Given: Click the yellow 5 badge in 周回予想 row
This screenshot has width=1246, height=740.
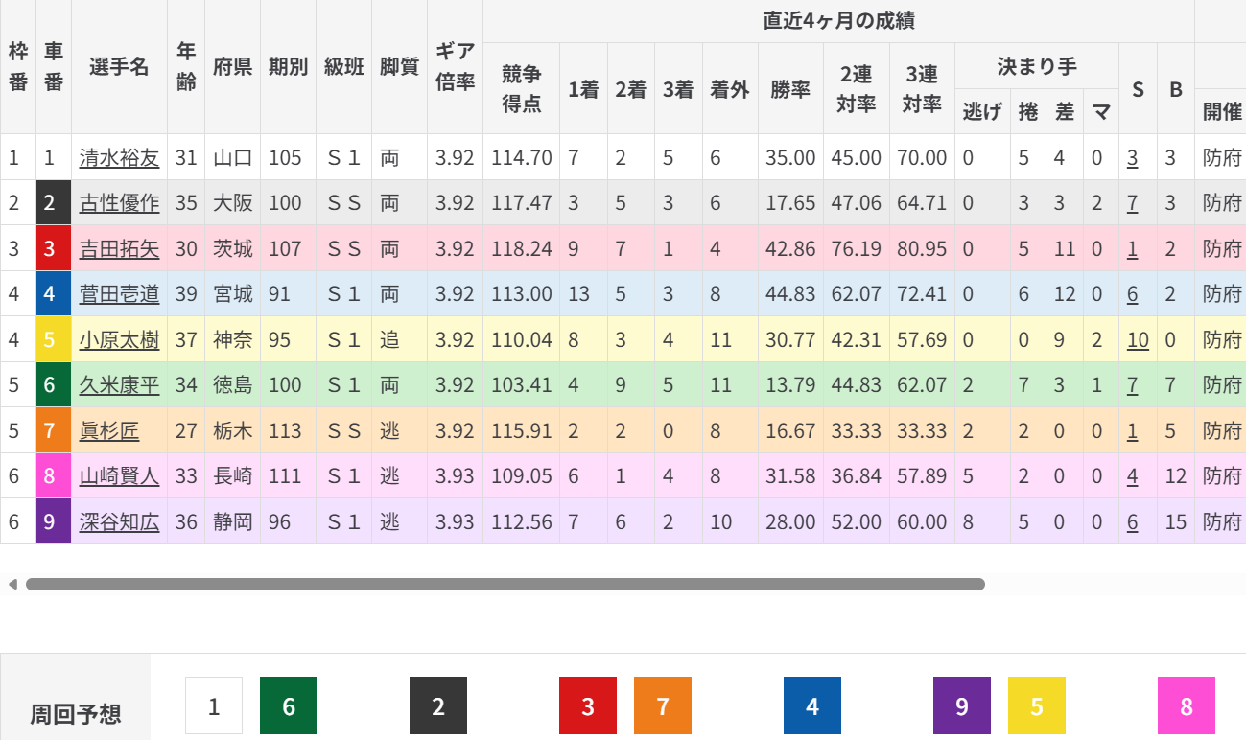Looking at the screenshot, I should point(1037,706).
